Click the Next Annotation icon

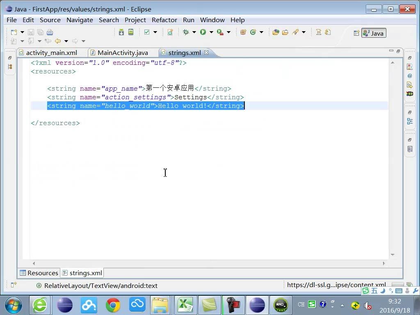14,41
